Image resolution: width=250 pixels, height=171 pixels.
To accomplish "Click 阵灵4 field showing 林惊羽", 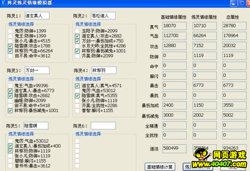I will pos(104,70).
